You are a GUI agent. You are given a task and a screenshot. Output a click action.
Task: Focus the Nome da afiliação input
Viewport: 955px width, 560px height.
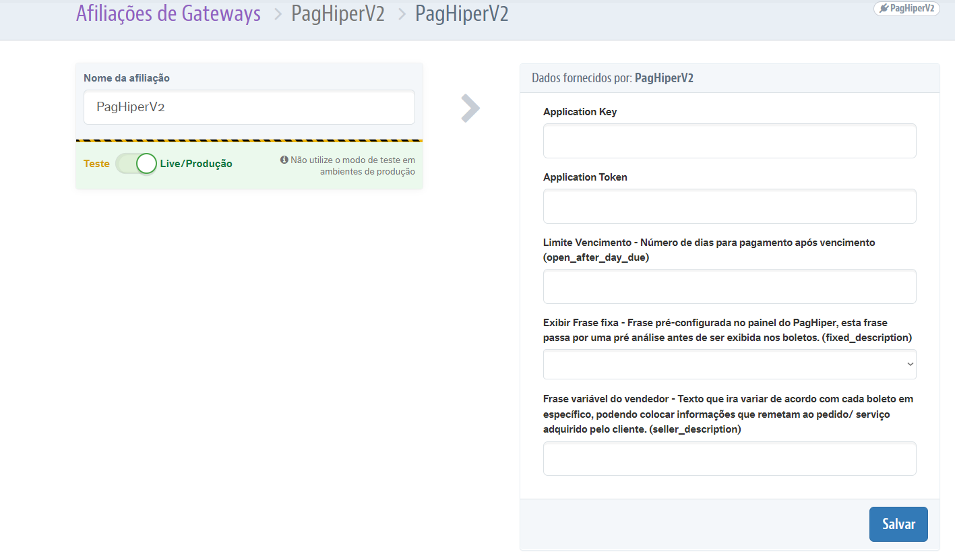[x=249, y=107]
